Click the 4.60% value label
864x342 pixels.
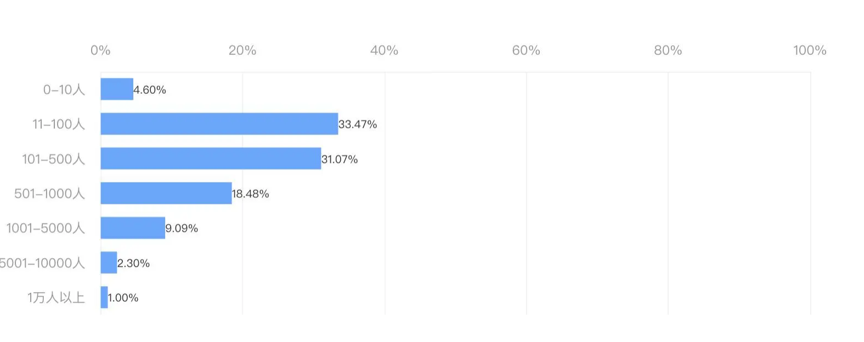[150, 90]
